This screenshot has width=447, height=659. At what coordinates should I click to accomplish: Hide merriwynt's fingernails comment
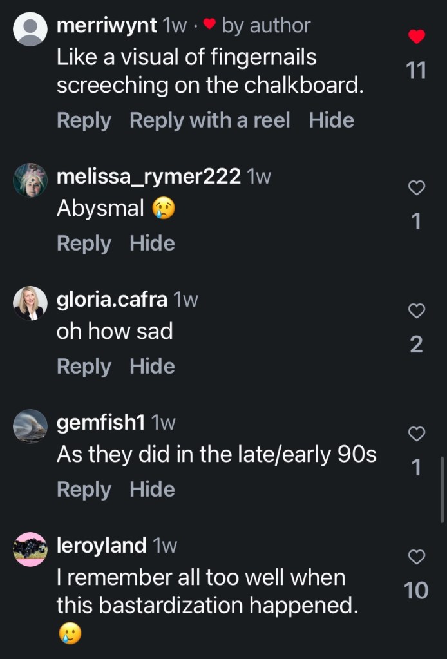[x=331, y=120]
